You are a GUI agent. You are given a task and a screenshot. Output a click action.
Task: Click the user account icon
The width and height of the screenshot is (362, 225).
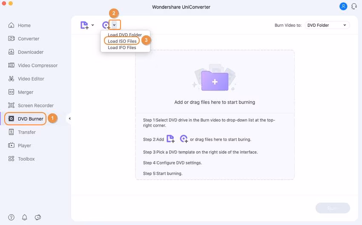pyautogui.click(x=343, y=6)
